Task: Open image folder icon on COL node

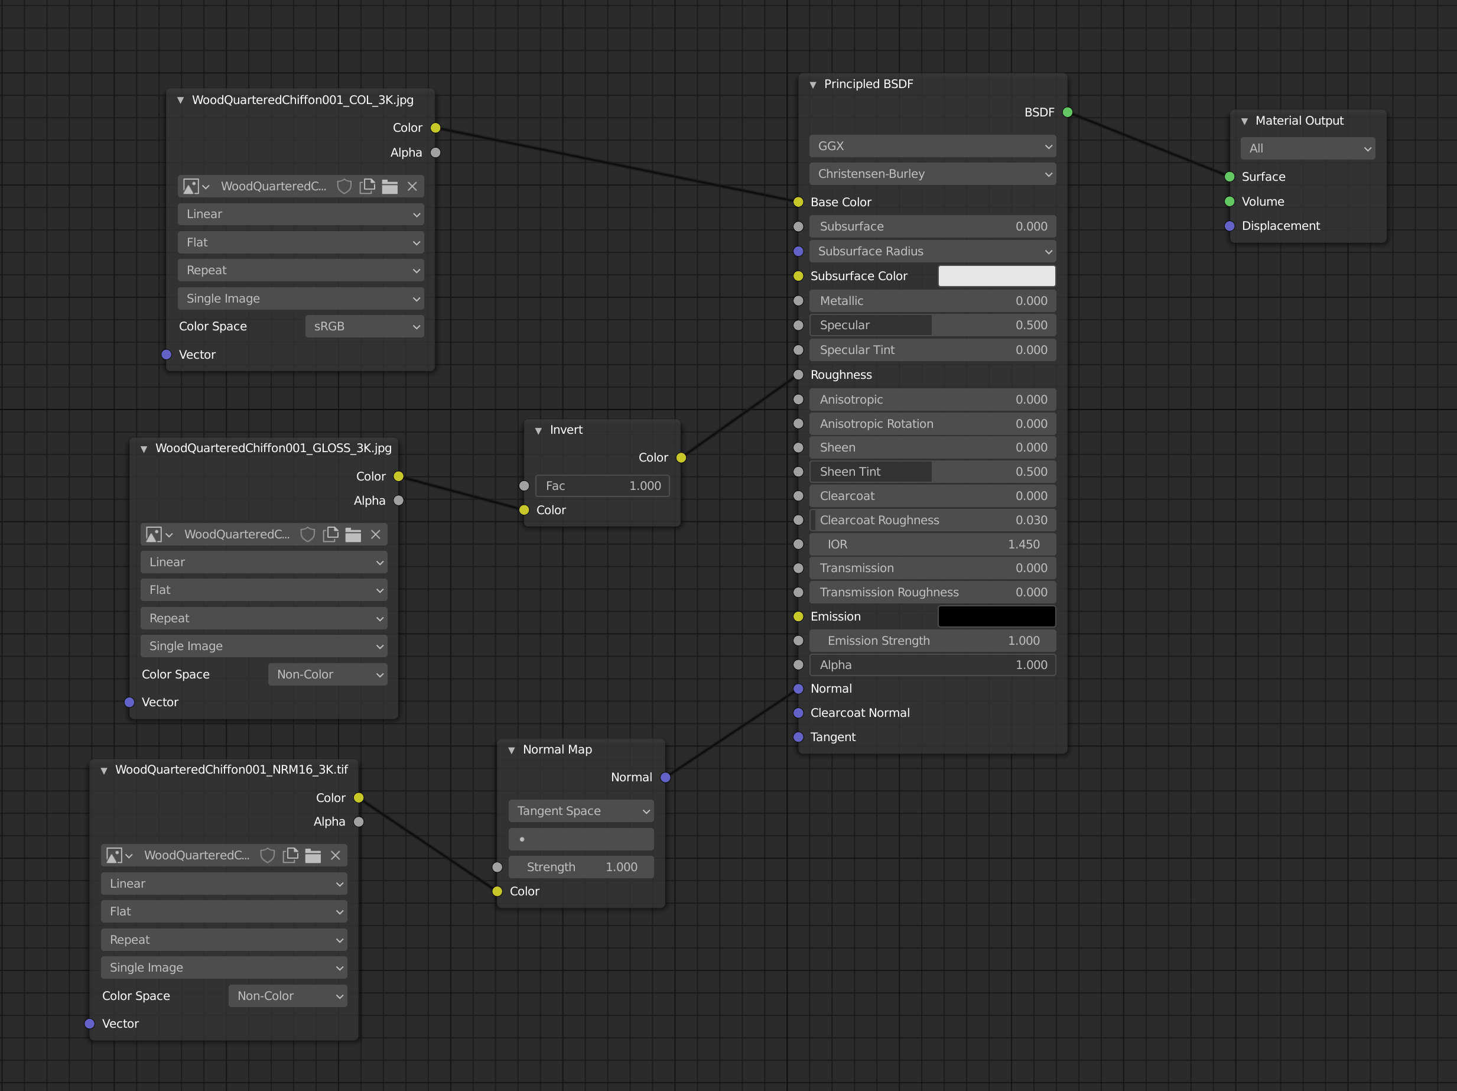Action: tap(389, 186)
